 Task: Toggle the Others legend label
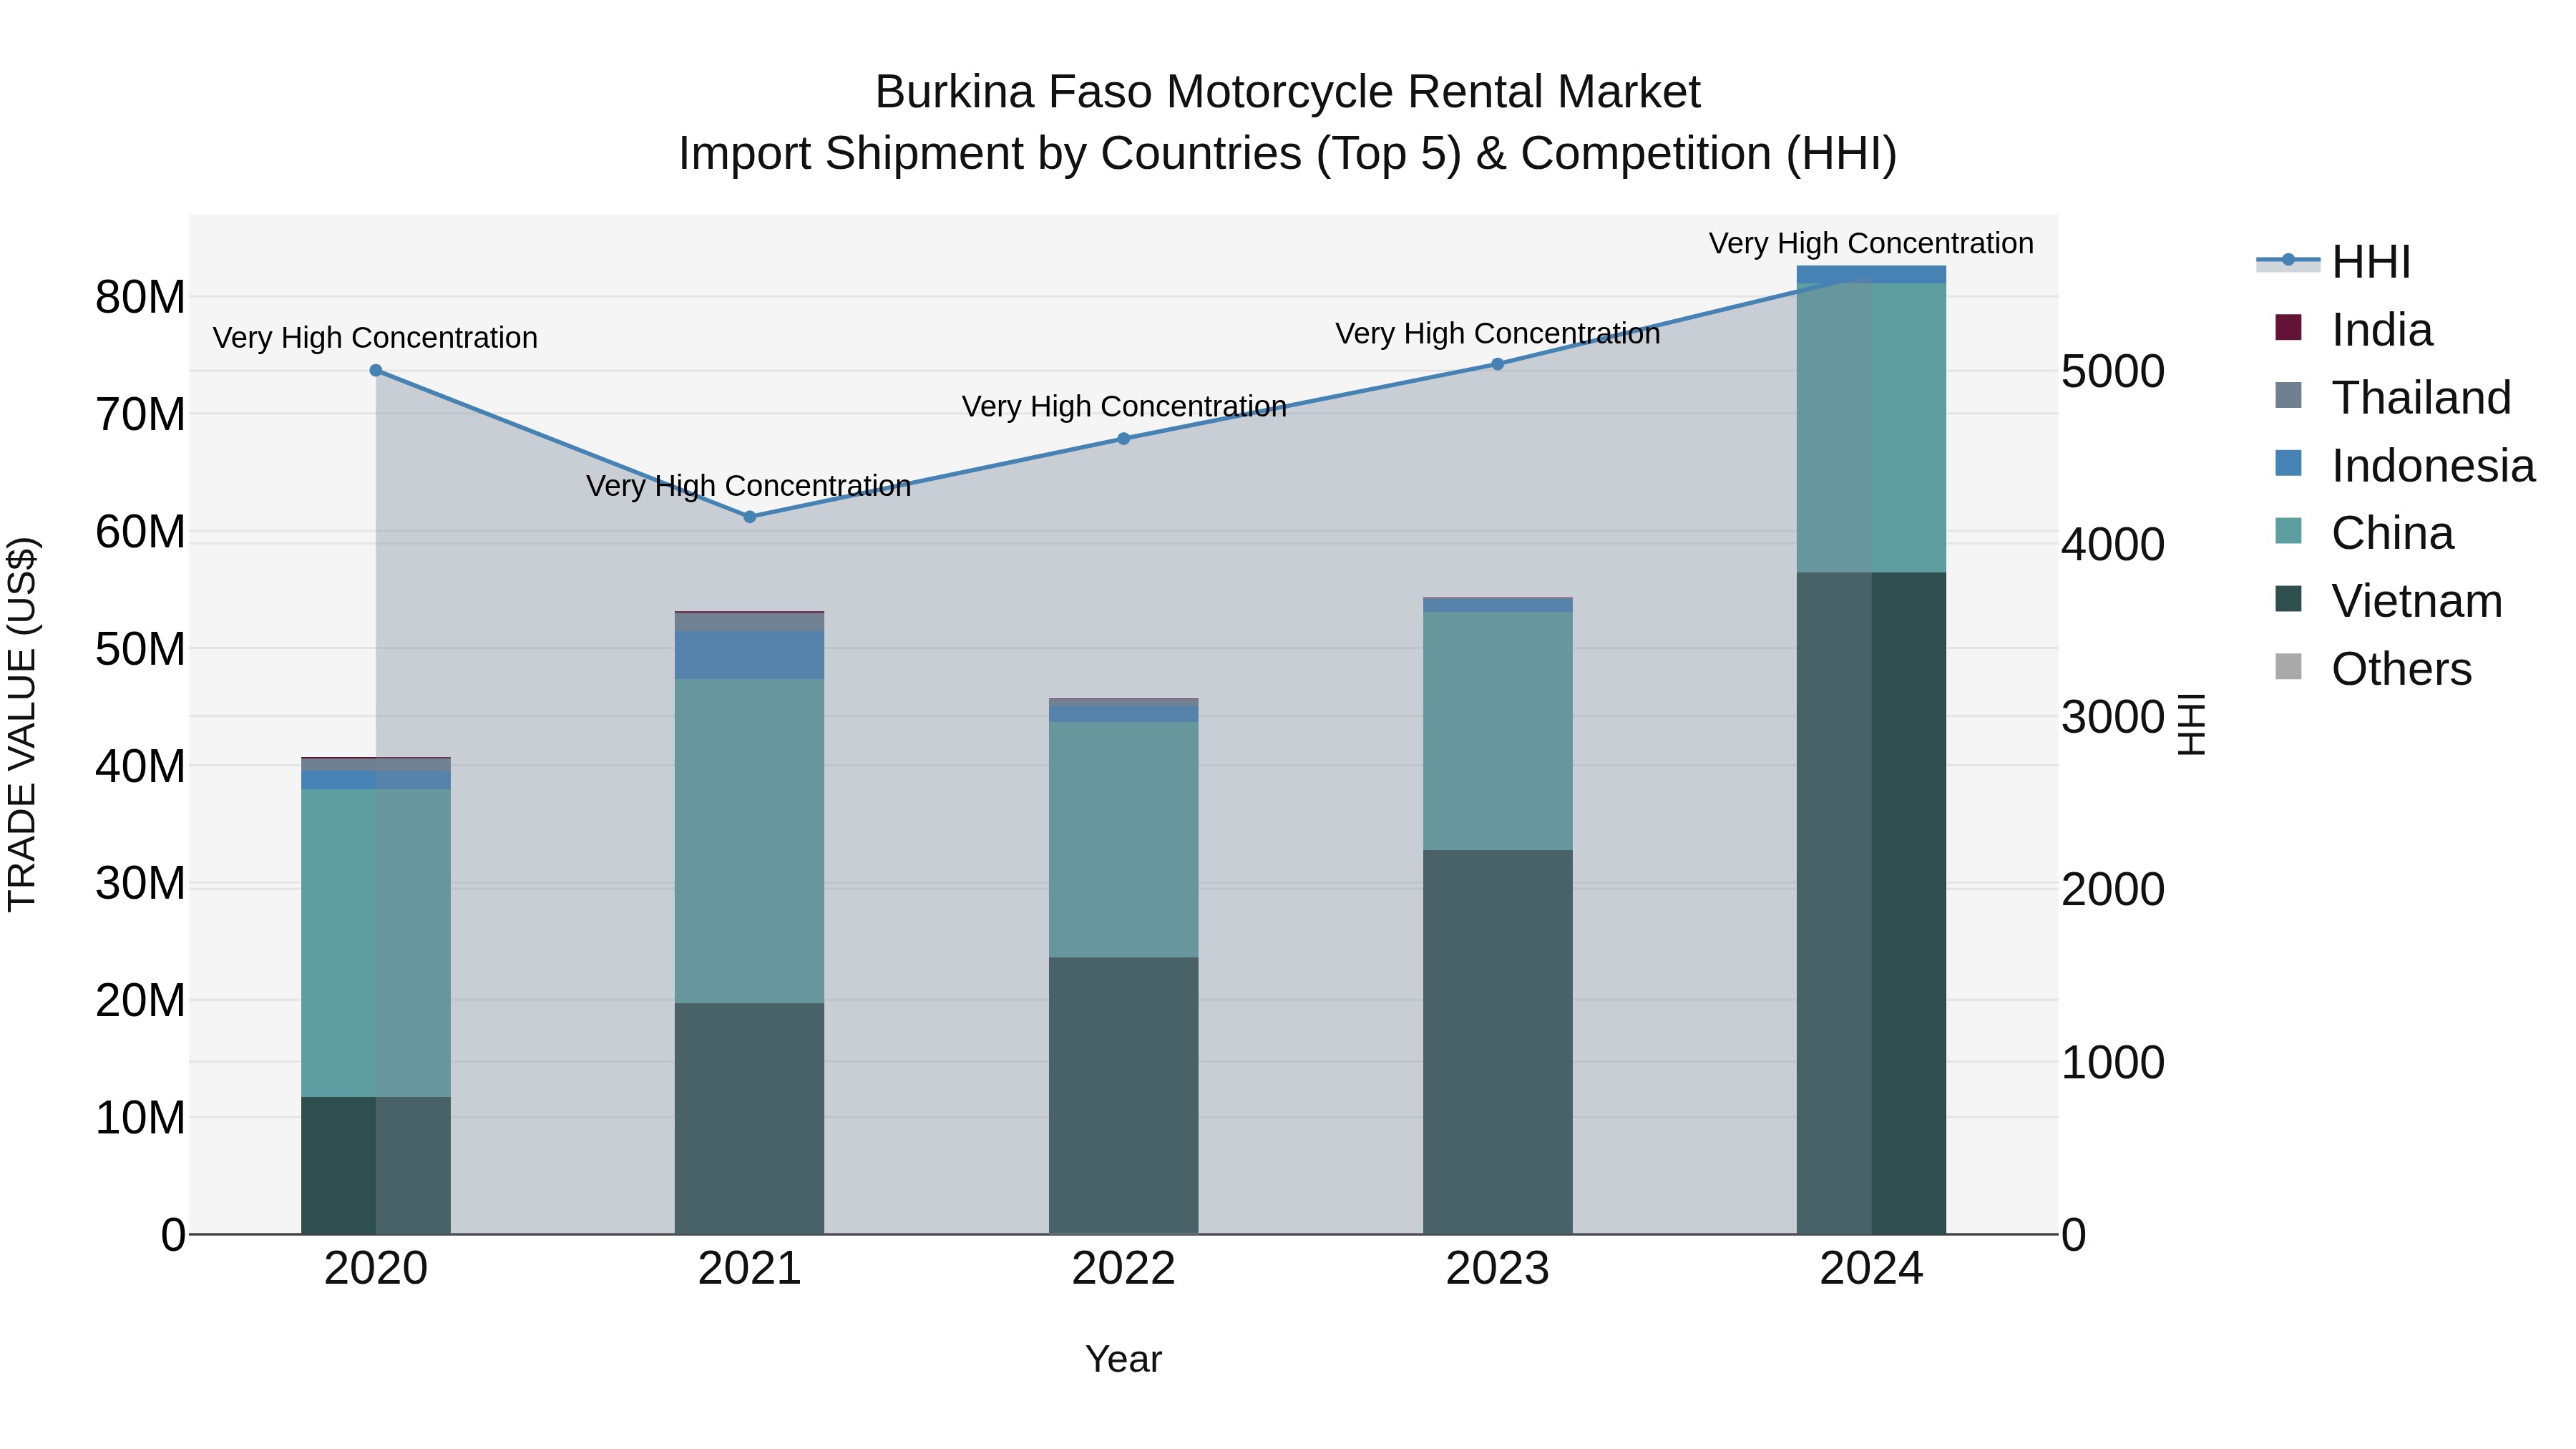point(2401,669)
